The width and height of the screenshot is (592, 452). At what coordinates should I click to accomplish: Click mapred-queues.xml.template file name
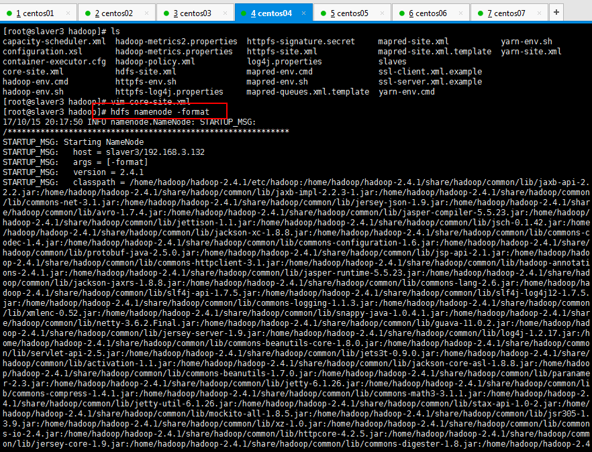307,92
